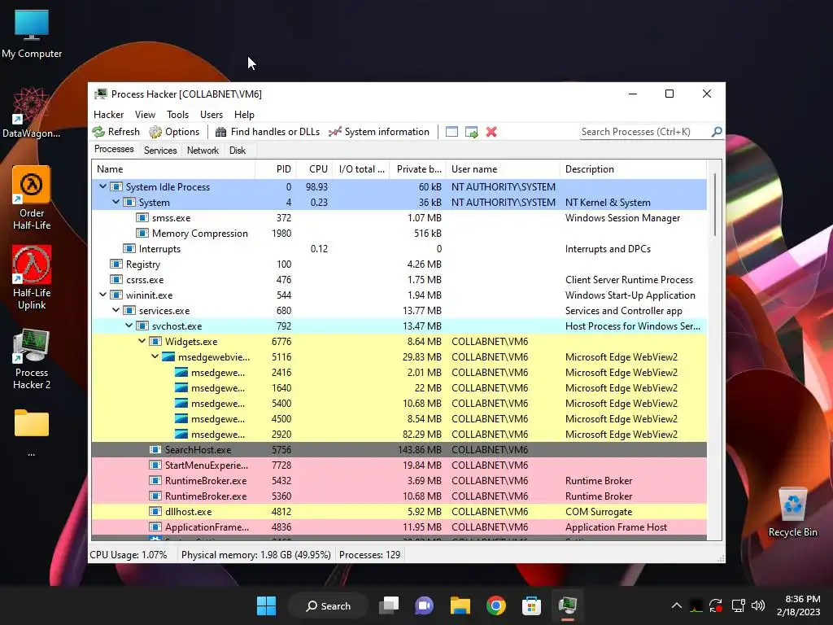Open My Computer desktop icon

point(32,33)
